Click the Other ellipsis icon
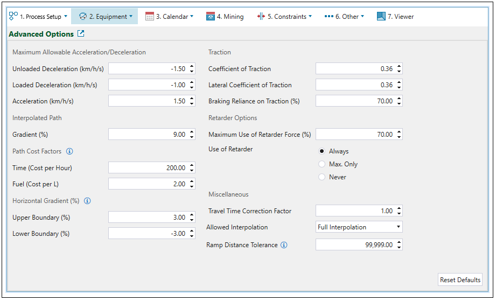 tap(329, 17)
